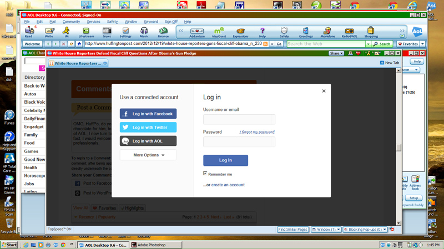Open a New Tab

[x=390, y=63]
